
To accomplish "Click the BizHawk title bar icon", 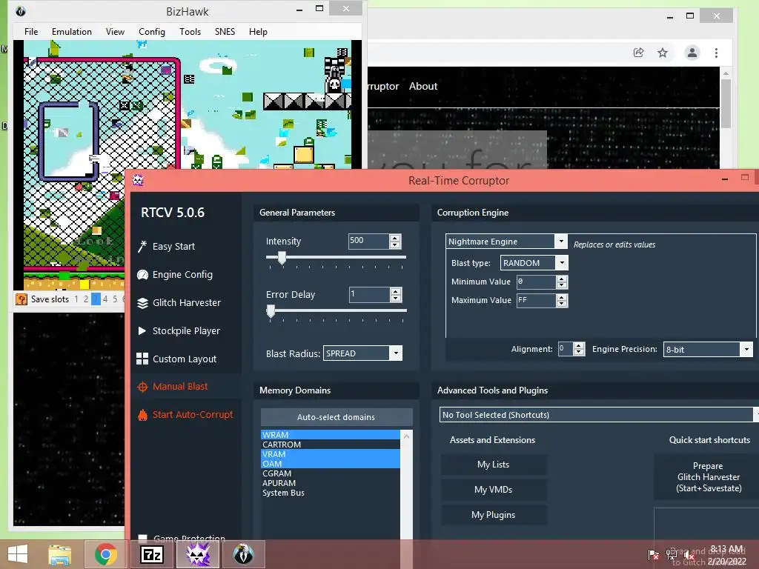I will 20,11.
